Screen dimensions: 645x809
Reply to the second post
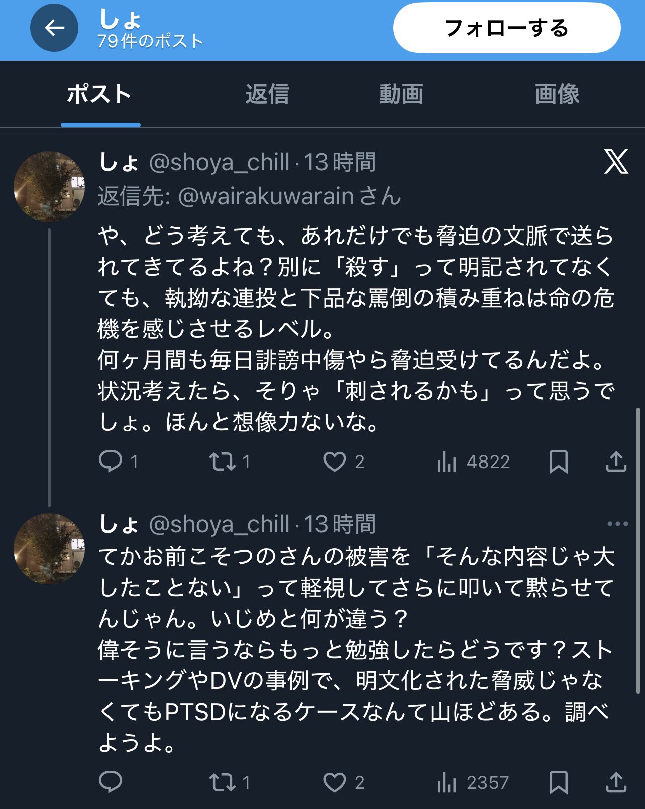(x=111, y=782)
